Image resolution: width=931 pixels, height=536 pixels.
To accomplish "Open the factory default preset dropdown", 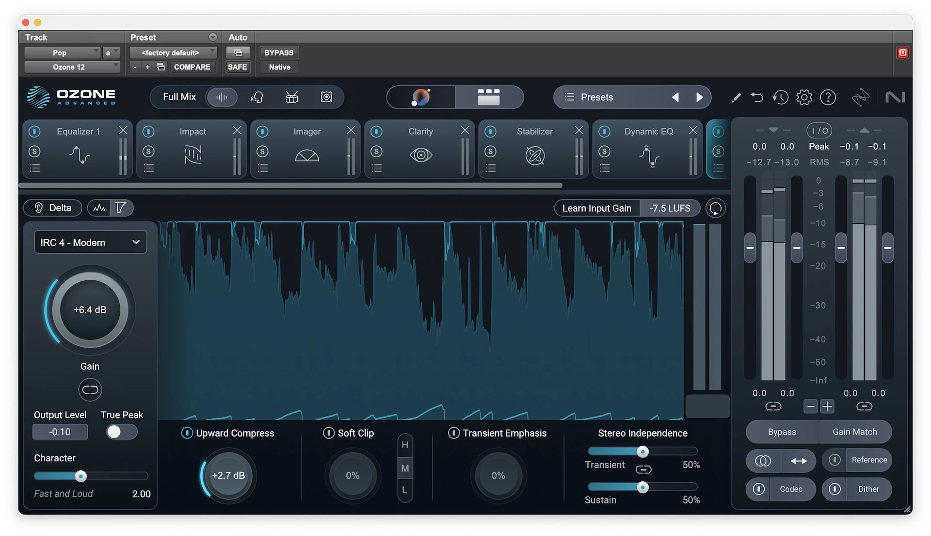I will click(x=173, y=52).
